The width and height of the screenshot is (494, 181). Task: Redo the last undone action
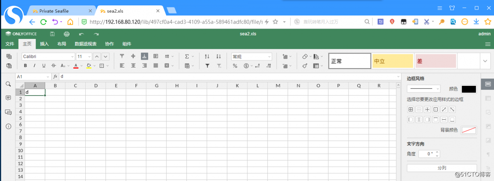coord(96,34)
